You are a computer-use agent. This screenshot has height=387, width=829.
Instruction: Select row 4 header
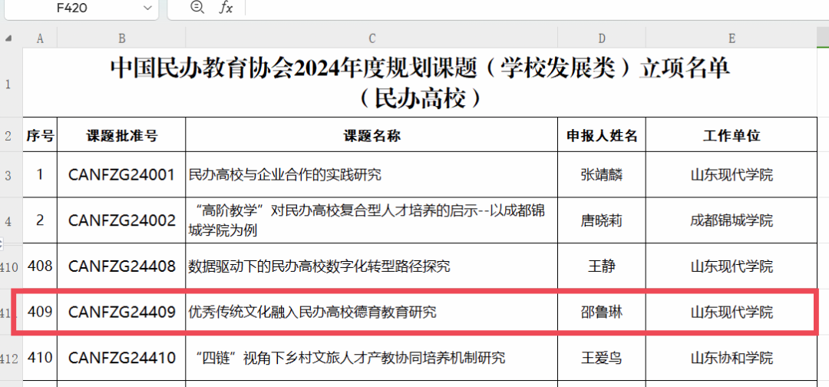click(9, 220)
